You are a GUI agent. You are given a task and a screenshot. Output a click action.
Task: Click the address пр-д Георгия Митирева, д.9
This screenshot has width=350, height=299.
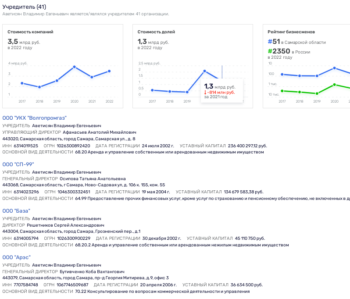(x=86, y=278)
